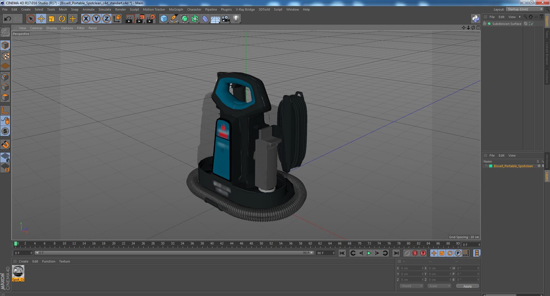550x296 pixels.
Task: Open the V-Ray Bridge menu
Action: coord(245,9)
